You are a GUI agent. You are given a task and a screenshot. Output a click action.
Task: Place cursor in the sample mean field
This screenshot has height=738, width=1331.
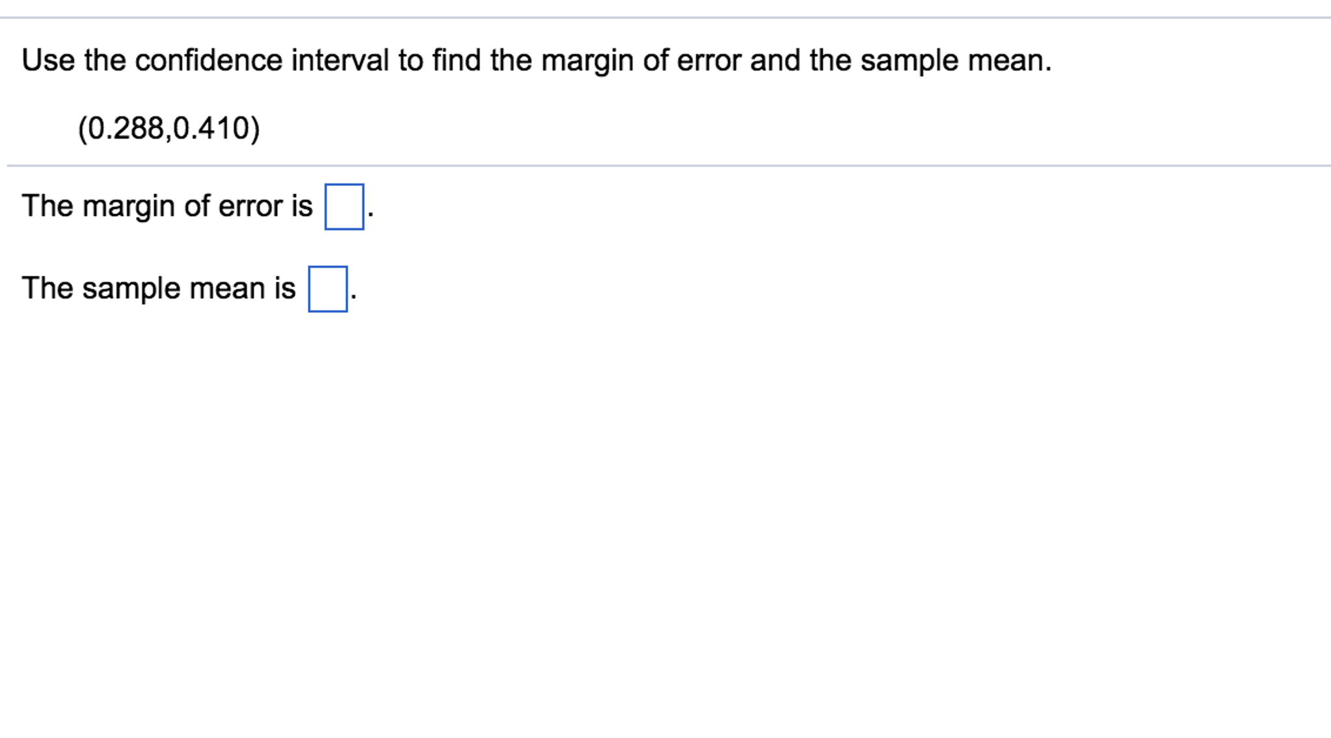(328, 289)
